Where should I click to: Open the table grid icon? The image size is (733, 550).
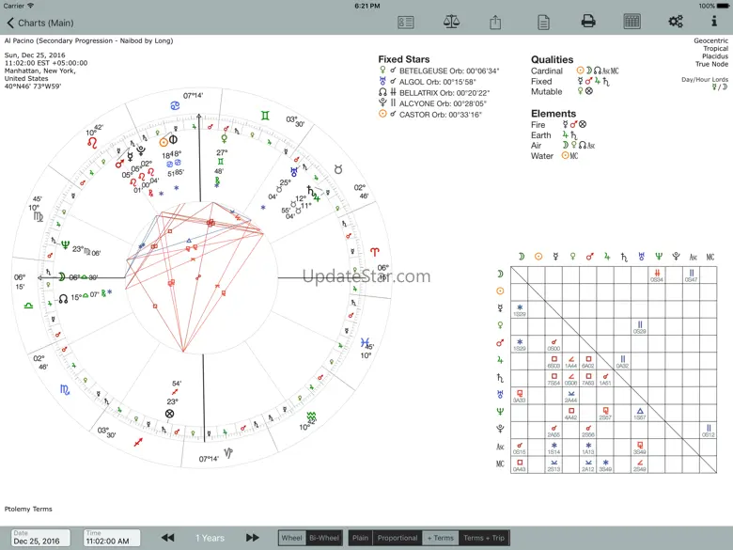point(632,22)
